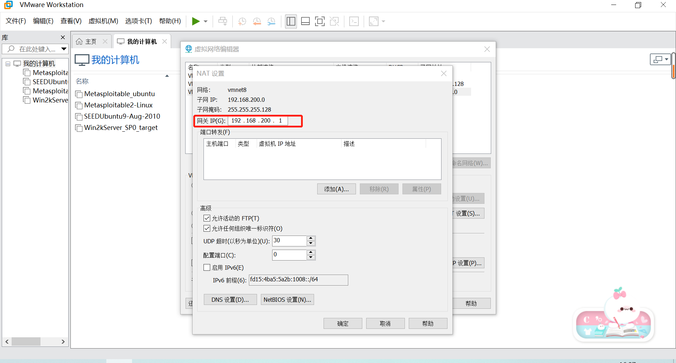
Task: Collapse the 我的计算机 tree node
Action: (8, 64)
